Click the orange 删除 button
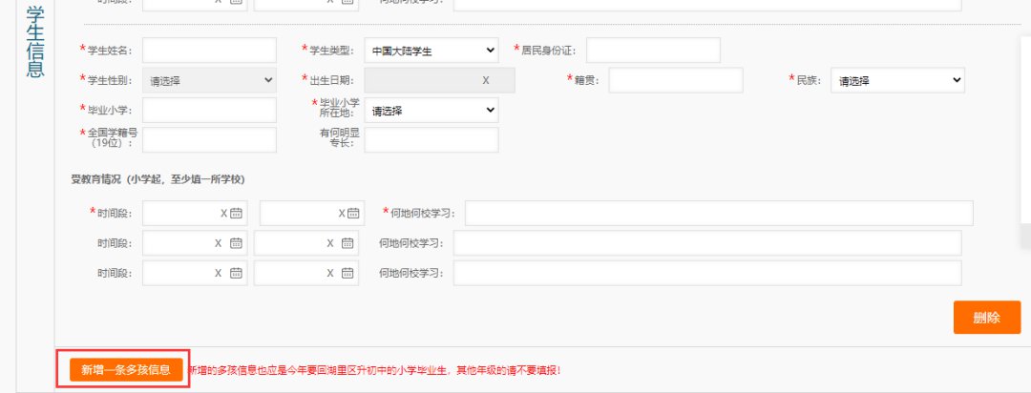This screenshot has height=393, width=1031. click(986, 318)
